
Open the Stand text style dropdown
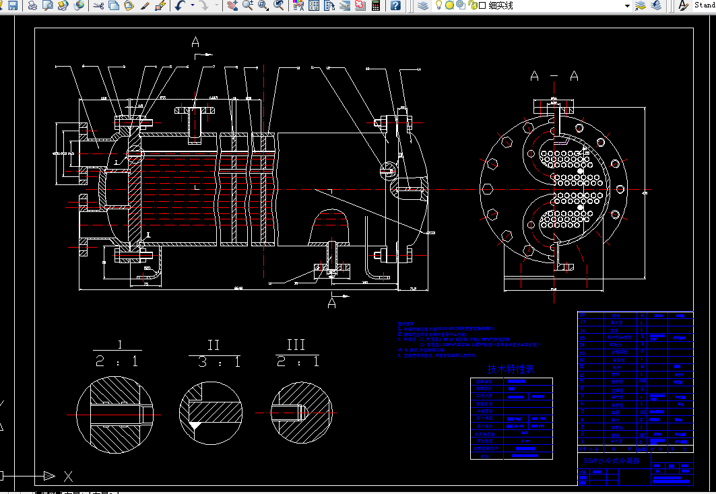pyautogui.click(x=704, y=5)
